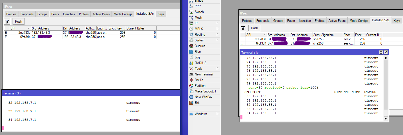
Task: Switch to Policies tab in right IPsec window
Action: (247, 21)
